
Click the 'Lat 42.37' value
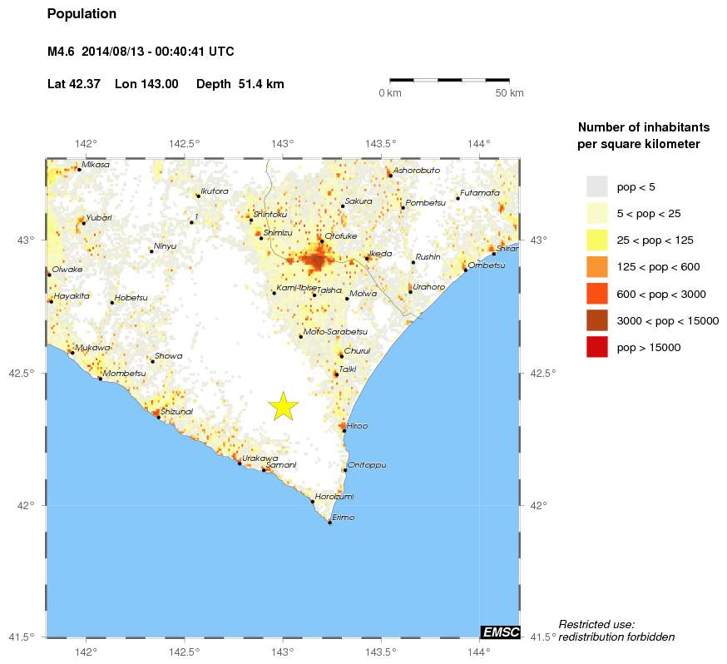coord(74,84)
